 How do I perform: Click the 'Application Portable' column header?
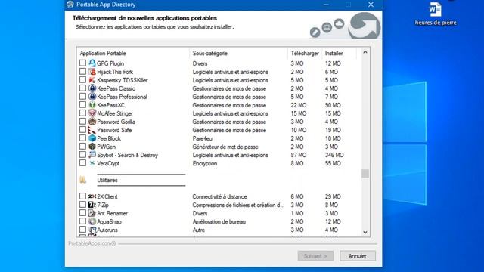click(103, 54)
